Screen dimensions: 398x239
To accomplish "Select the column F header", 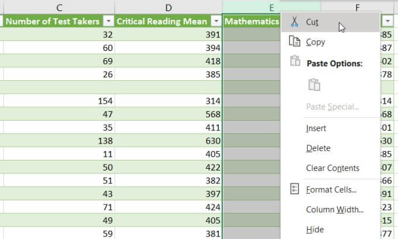I will (x=358, y=8).
